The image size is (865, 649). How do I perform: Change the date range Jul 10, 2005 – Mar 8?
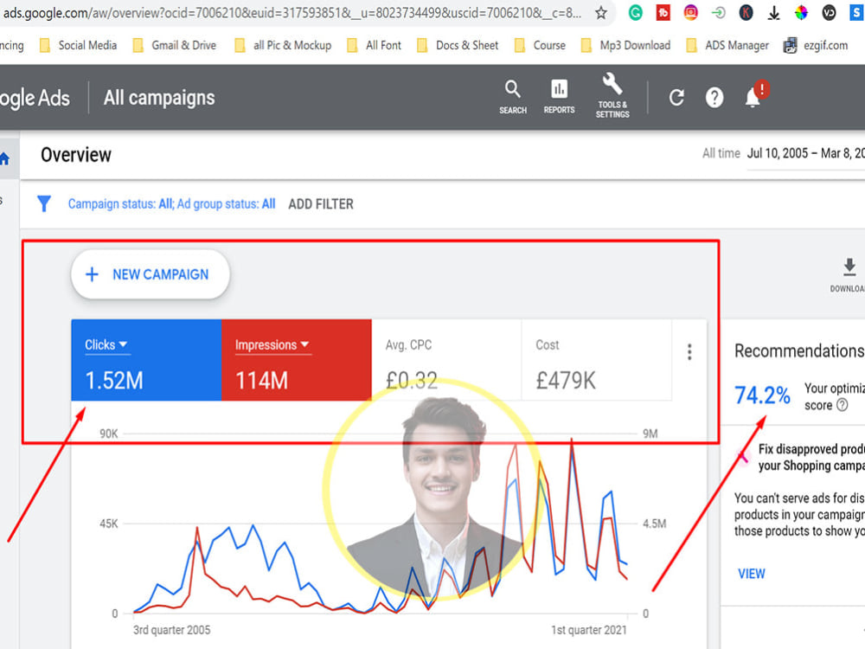[x=805, y=153]
